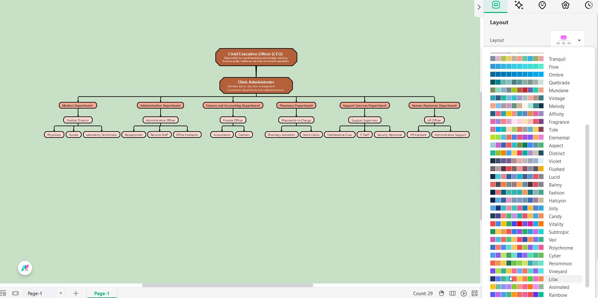Open the navigation map icon in status bar

pyautogui.click(x=453, y=293)
